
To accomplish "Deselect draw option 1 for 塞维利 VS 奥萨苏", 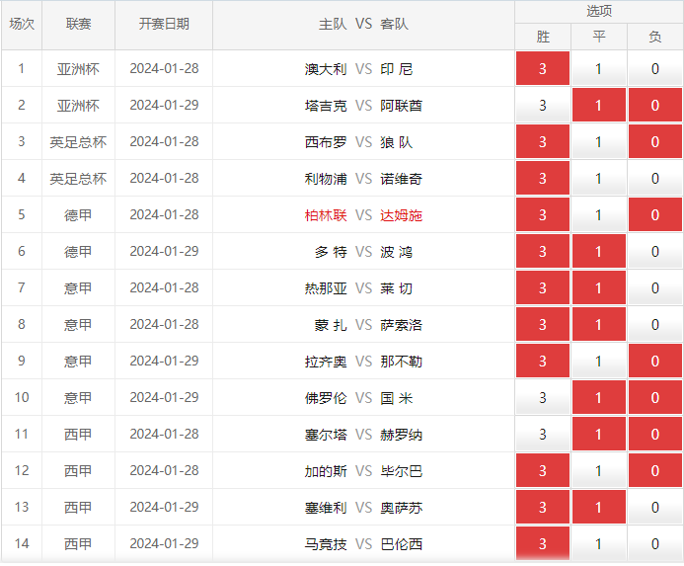I will 598,507.
